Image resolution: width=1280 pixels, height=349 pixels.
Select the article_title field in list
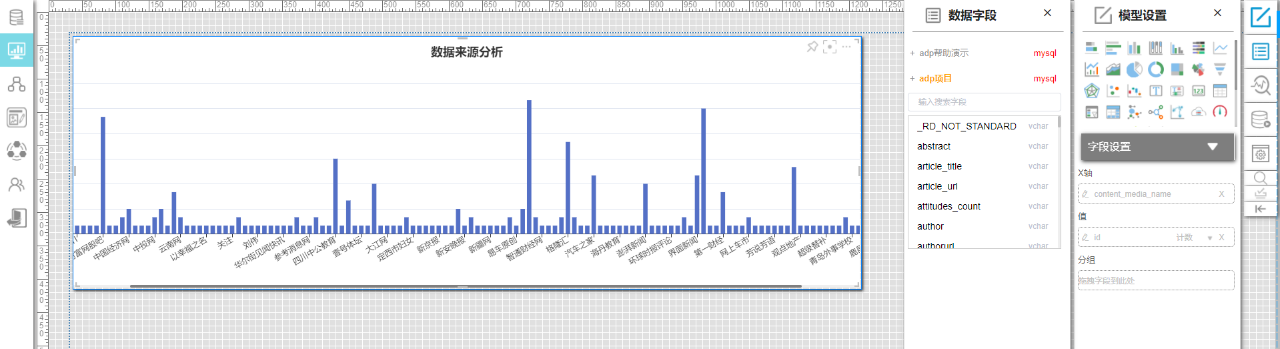pos(939,166)
